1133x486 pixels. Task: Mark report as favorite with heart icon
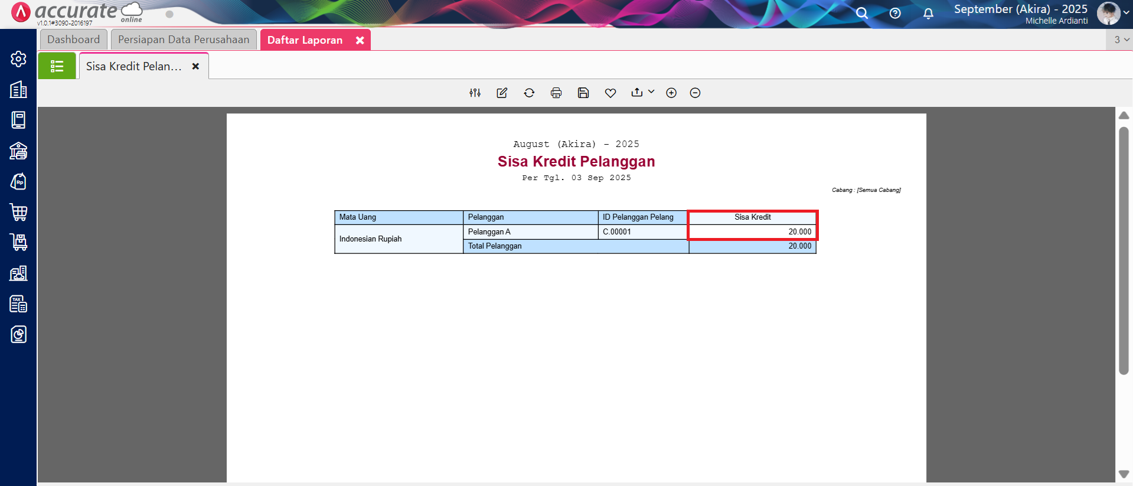(610, 93)
